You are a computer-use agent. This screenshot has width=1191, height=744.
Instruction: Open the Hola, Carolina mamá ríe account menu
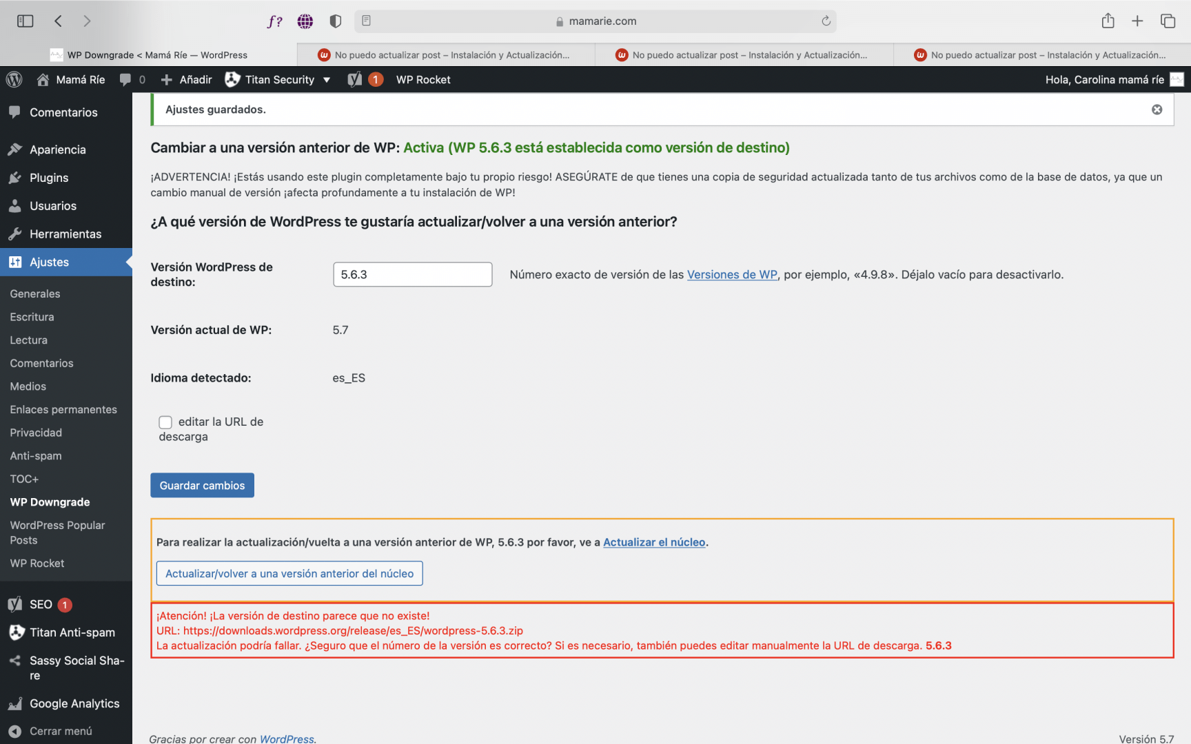point(1114,80)
